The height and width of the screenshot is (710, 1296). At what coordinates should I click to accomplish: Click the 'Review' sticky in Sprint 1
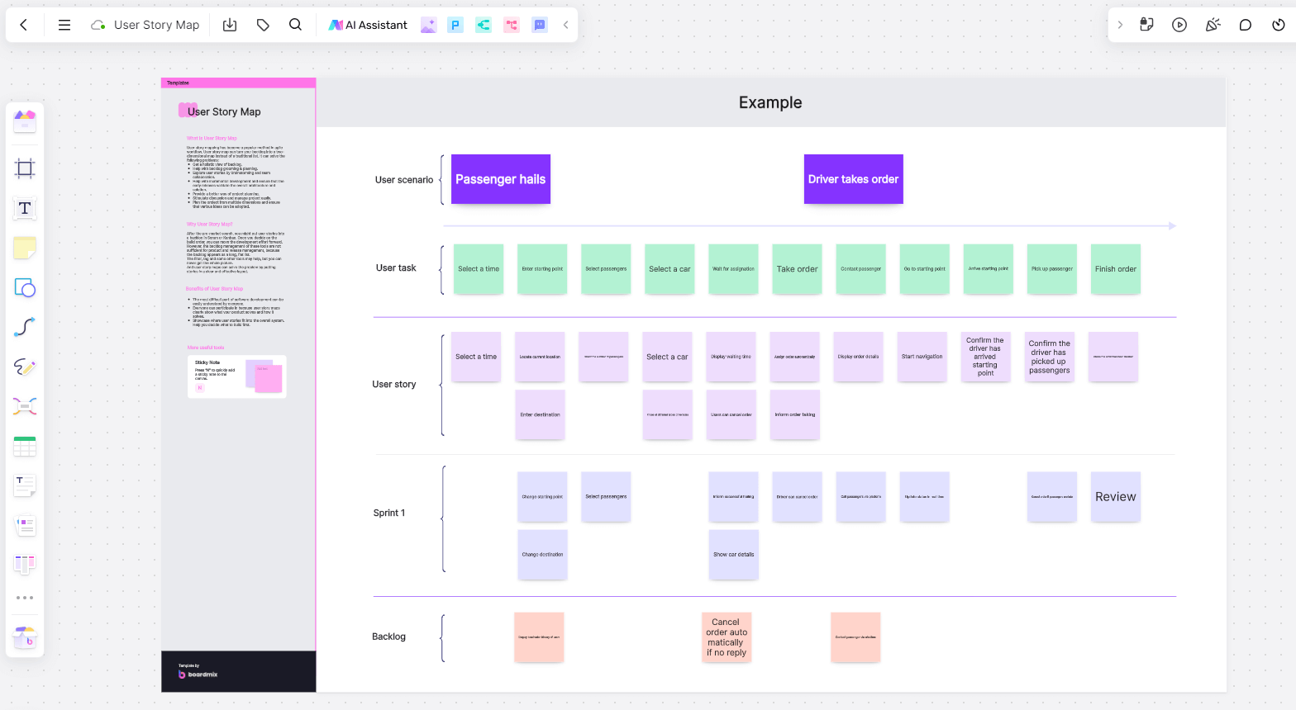1116,497
